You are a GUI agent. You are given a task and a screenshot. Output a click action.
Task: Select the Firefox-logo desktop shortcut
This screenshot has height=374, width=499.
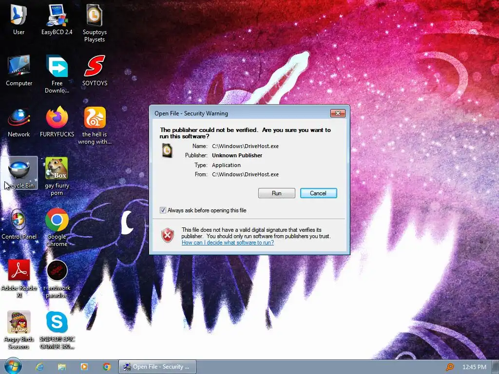pos(57,122)
